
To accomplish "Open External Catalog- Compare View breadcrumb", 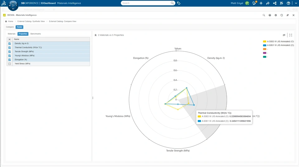I will click(x=63, y=21).
